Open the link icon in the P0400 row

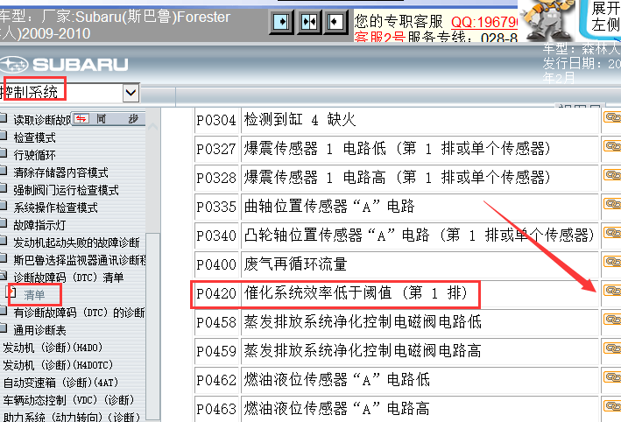click(612, 262)
